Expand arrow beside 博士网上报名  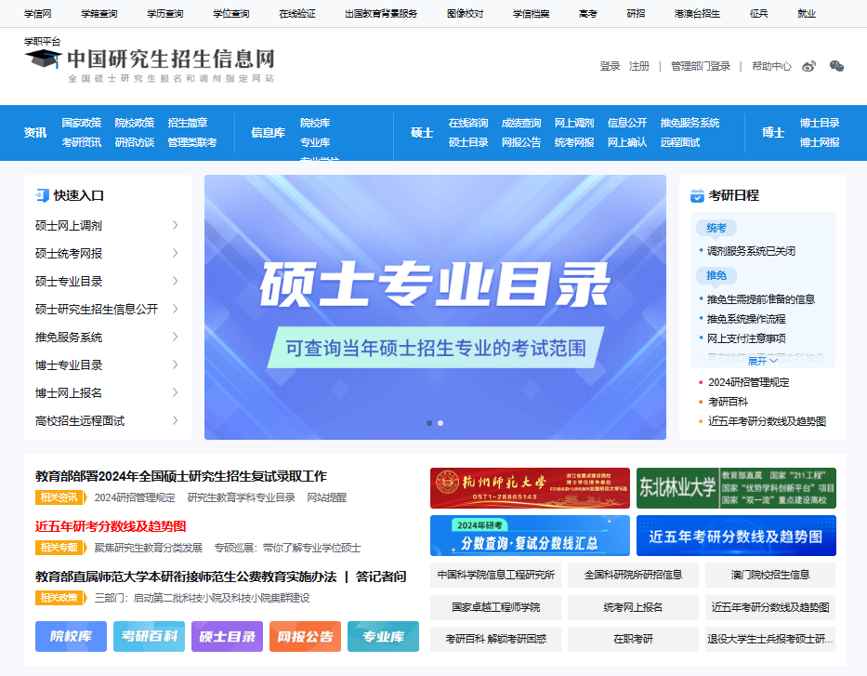pos(176,392)
